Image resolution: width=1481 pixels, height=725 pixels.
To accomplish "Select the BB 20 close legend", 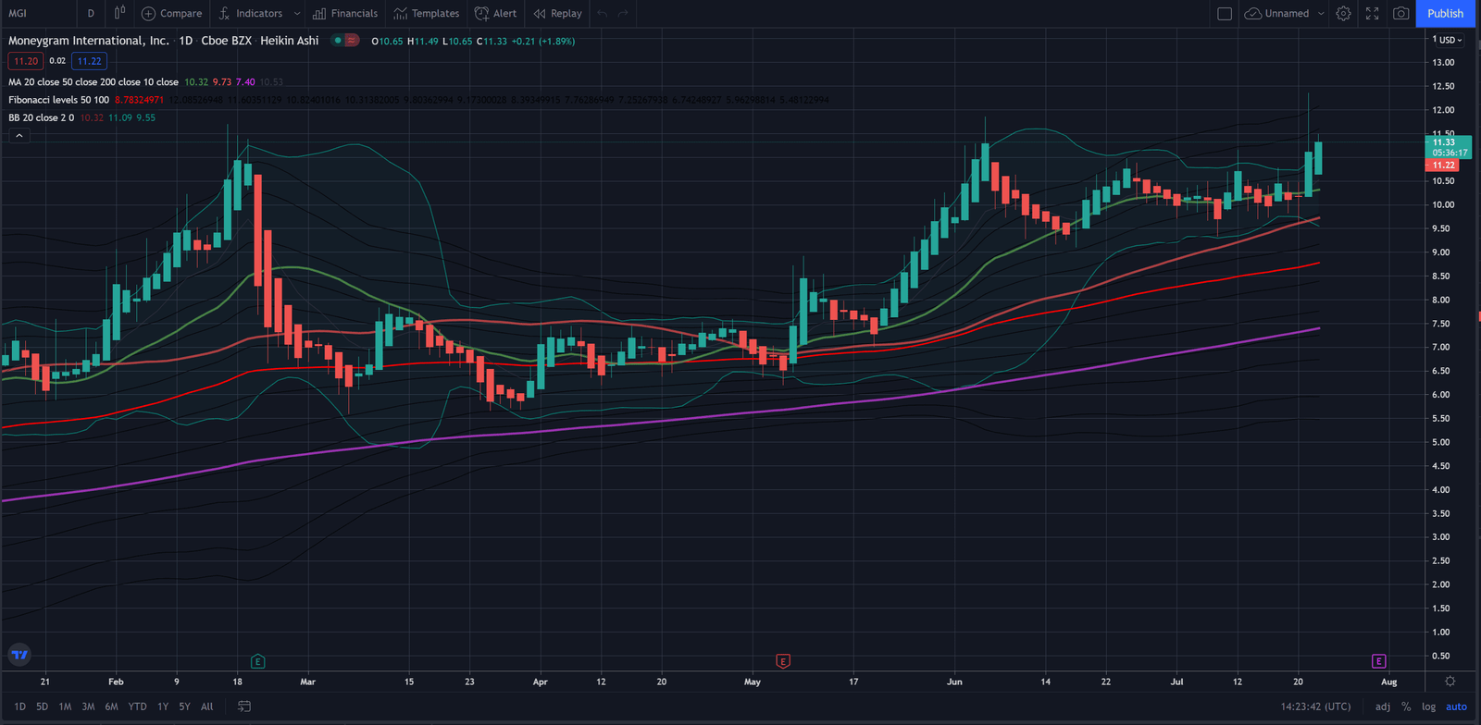I will [x=42, y=117].
